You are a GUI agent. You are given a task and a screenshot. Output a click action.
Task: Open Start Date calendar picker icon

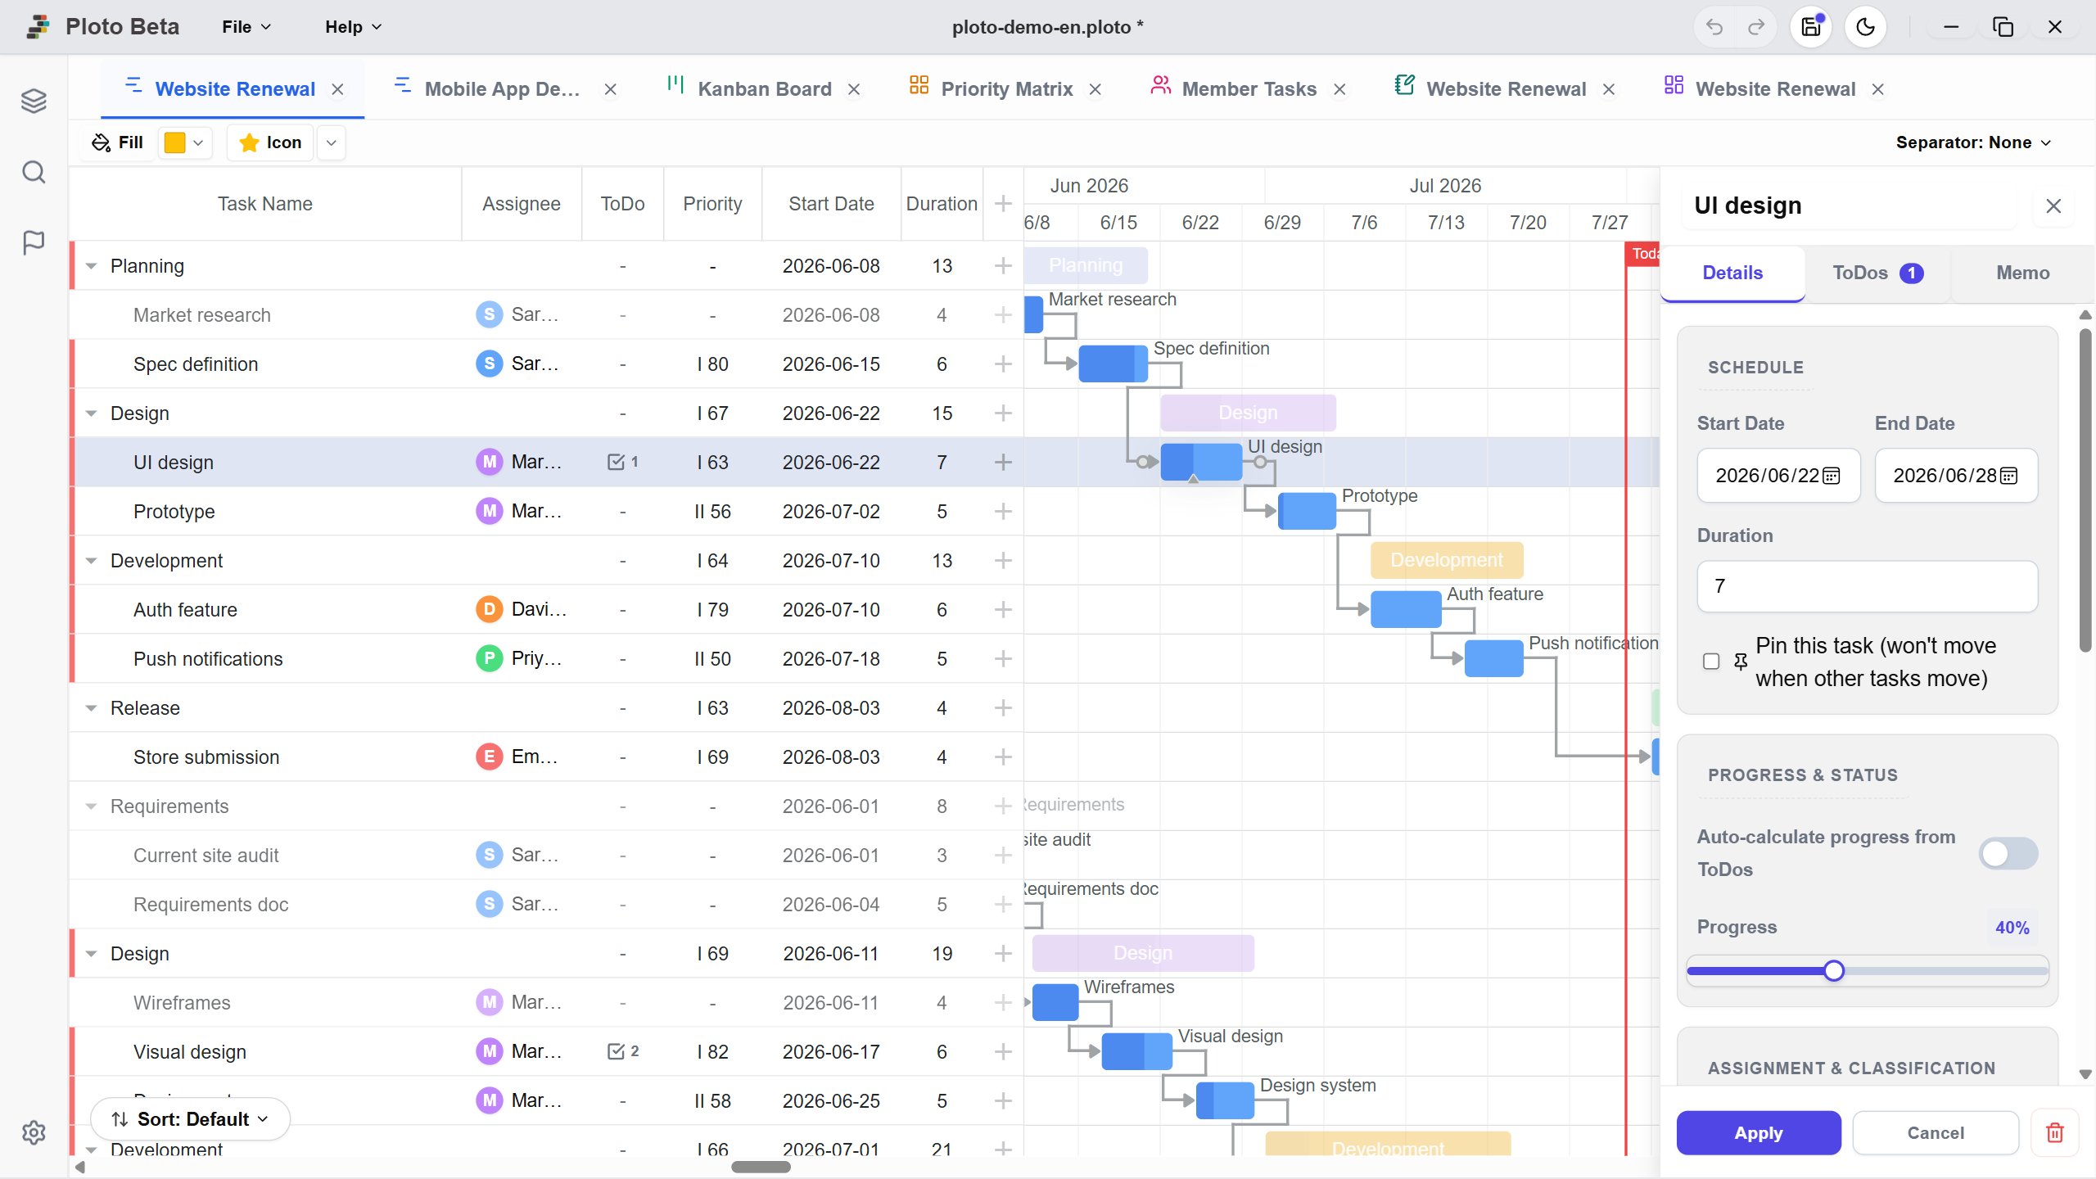(x=1832, y=476)
